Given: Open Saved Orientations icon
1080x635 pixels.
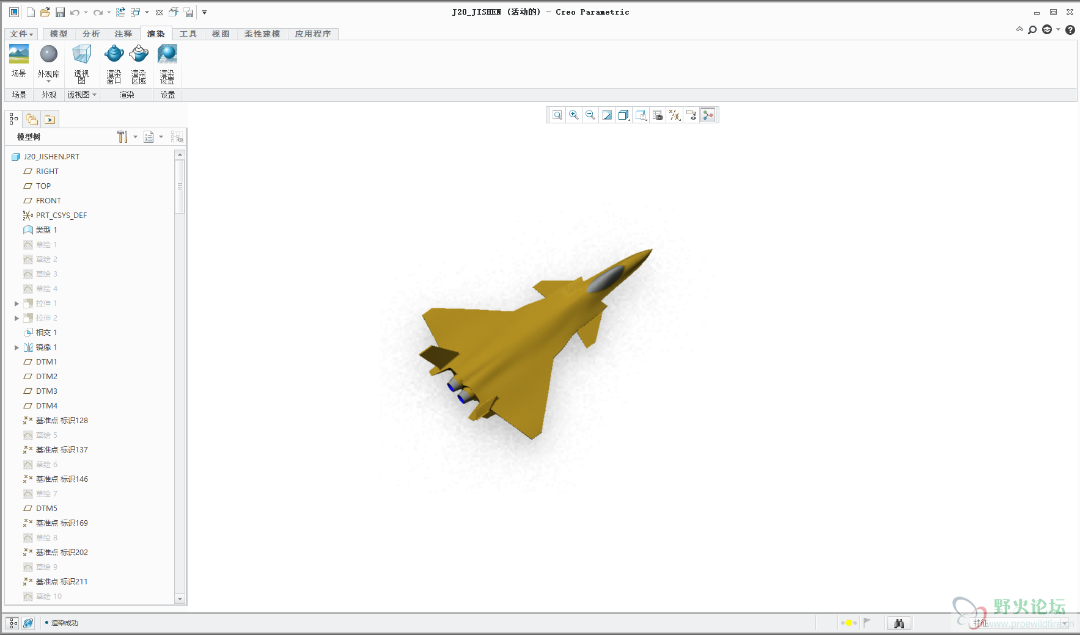Looking at the screenshot, I should tap(641, 115).
